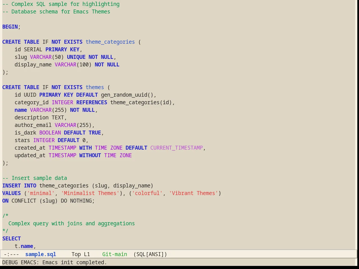The image size is (359, 269).
Task: Click the created_at column name
Action: (x=30, y=148)
